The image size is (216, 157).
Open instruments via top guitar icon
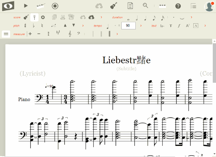114,6
